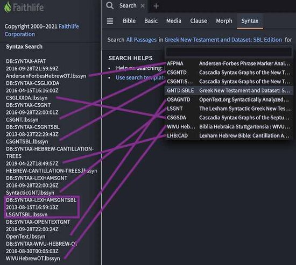Click SEARCH HELPS heading

pyautogui.click(x=130, y=58)
